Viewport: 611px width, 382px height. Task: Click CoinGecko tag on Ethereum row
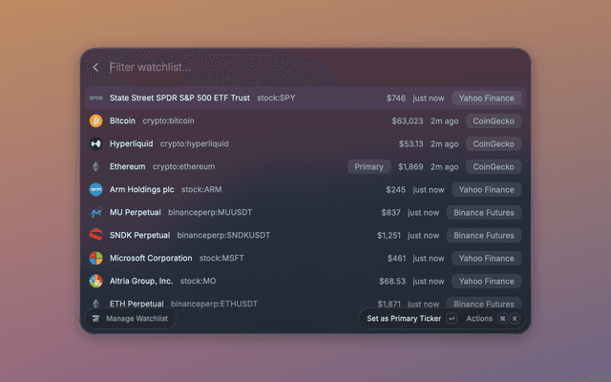tap(494, 167)
